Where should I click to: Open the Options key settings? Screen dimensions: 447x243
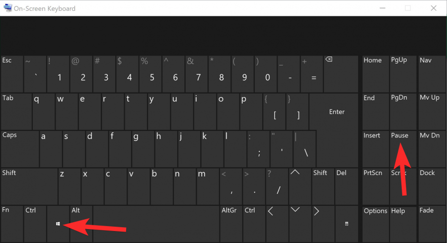click(375, 223)
